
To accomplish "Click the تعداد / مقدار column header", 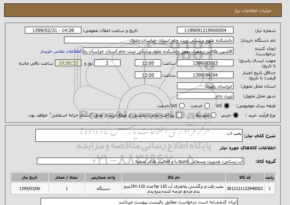I will pyautogui.click(x=67, y=177).
